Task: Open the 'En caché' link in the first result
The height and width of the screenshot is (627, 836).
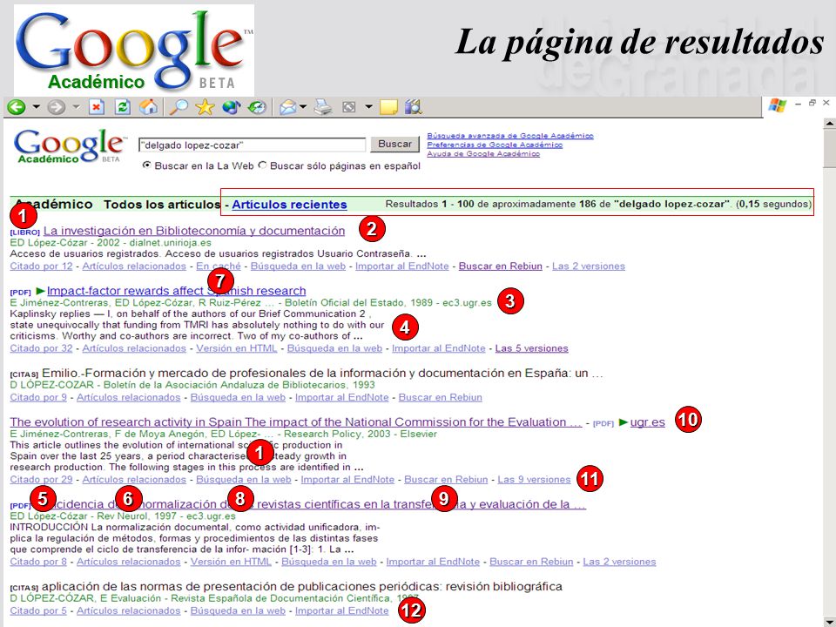Action: (x=219, y=266)
